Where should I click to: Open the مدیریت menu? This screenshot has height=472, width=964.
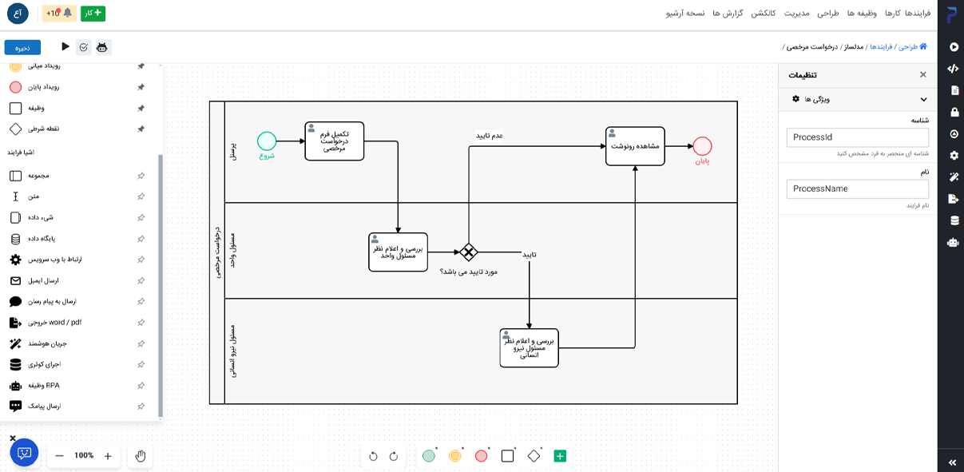[796, 13]
